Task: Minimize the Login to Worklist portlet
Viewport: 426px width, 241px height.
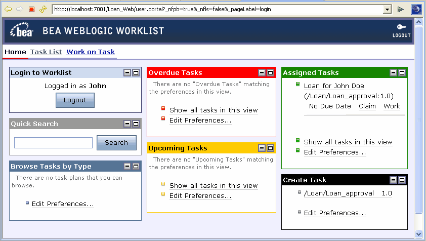Action: click(x=127, y=72)
